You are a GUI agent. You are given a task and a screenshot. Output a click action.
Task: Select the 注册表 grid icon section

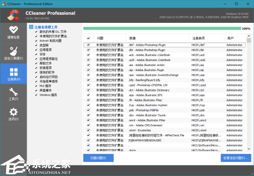coord(14,74)
